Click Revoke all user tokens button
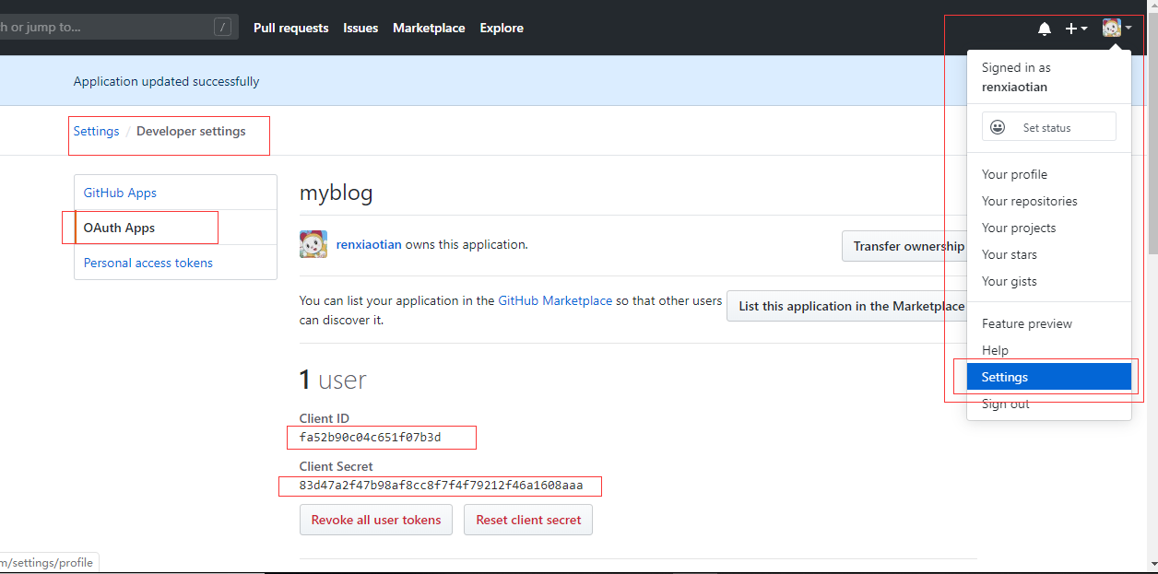Image resolution: width=1158 pixels, height=574 pixels. 376,520
